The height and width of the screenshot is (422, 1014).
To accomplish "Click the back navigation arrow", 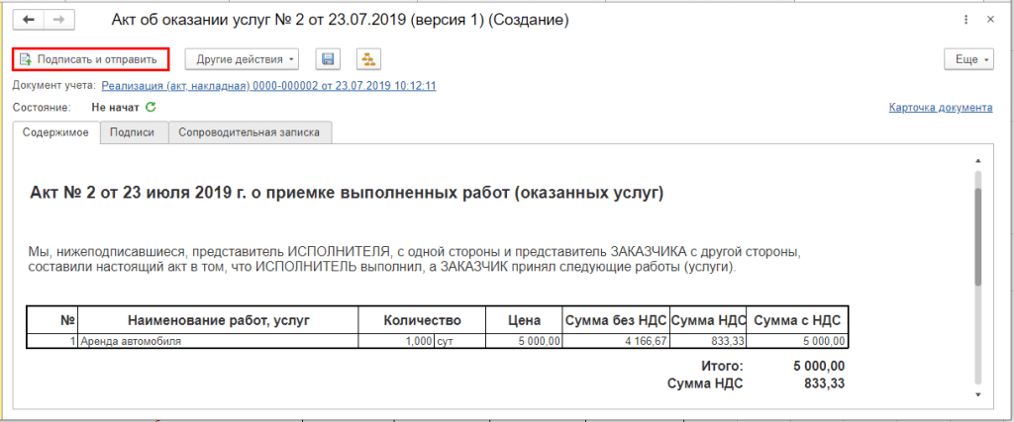I will click(x=28, y=20).
